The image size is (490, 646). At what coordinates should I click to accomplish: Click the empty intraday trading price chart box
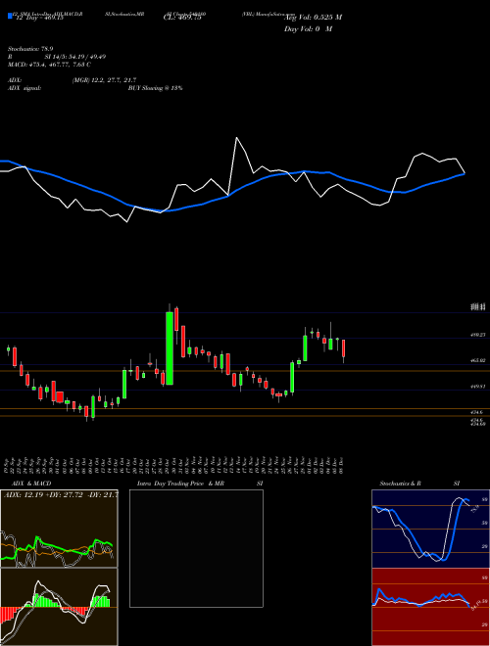[196, 548]
